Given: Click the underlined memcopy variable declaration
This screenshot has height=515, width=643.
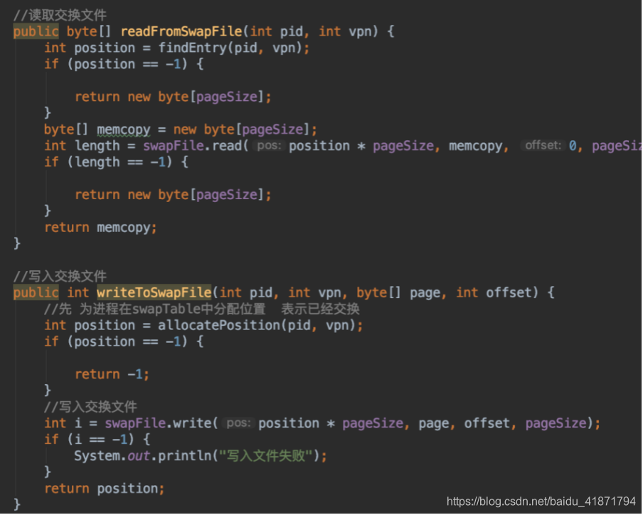Looking at the screenshot, I should (x=124, y=129).
